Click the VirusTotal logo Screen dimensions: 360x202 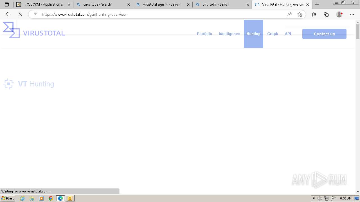pos(34,30)
